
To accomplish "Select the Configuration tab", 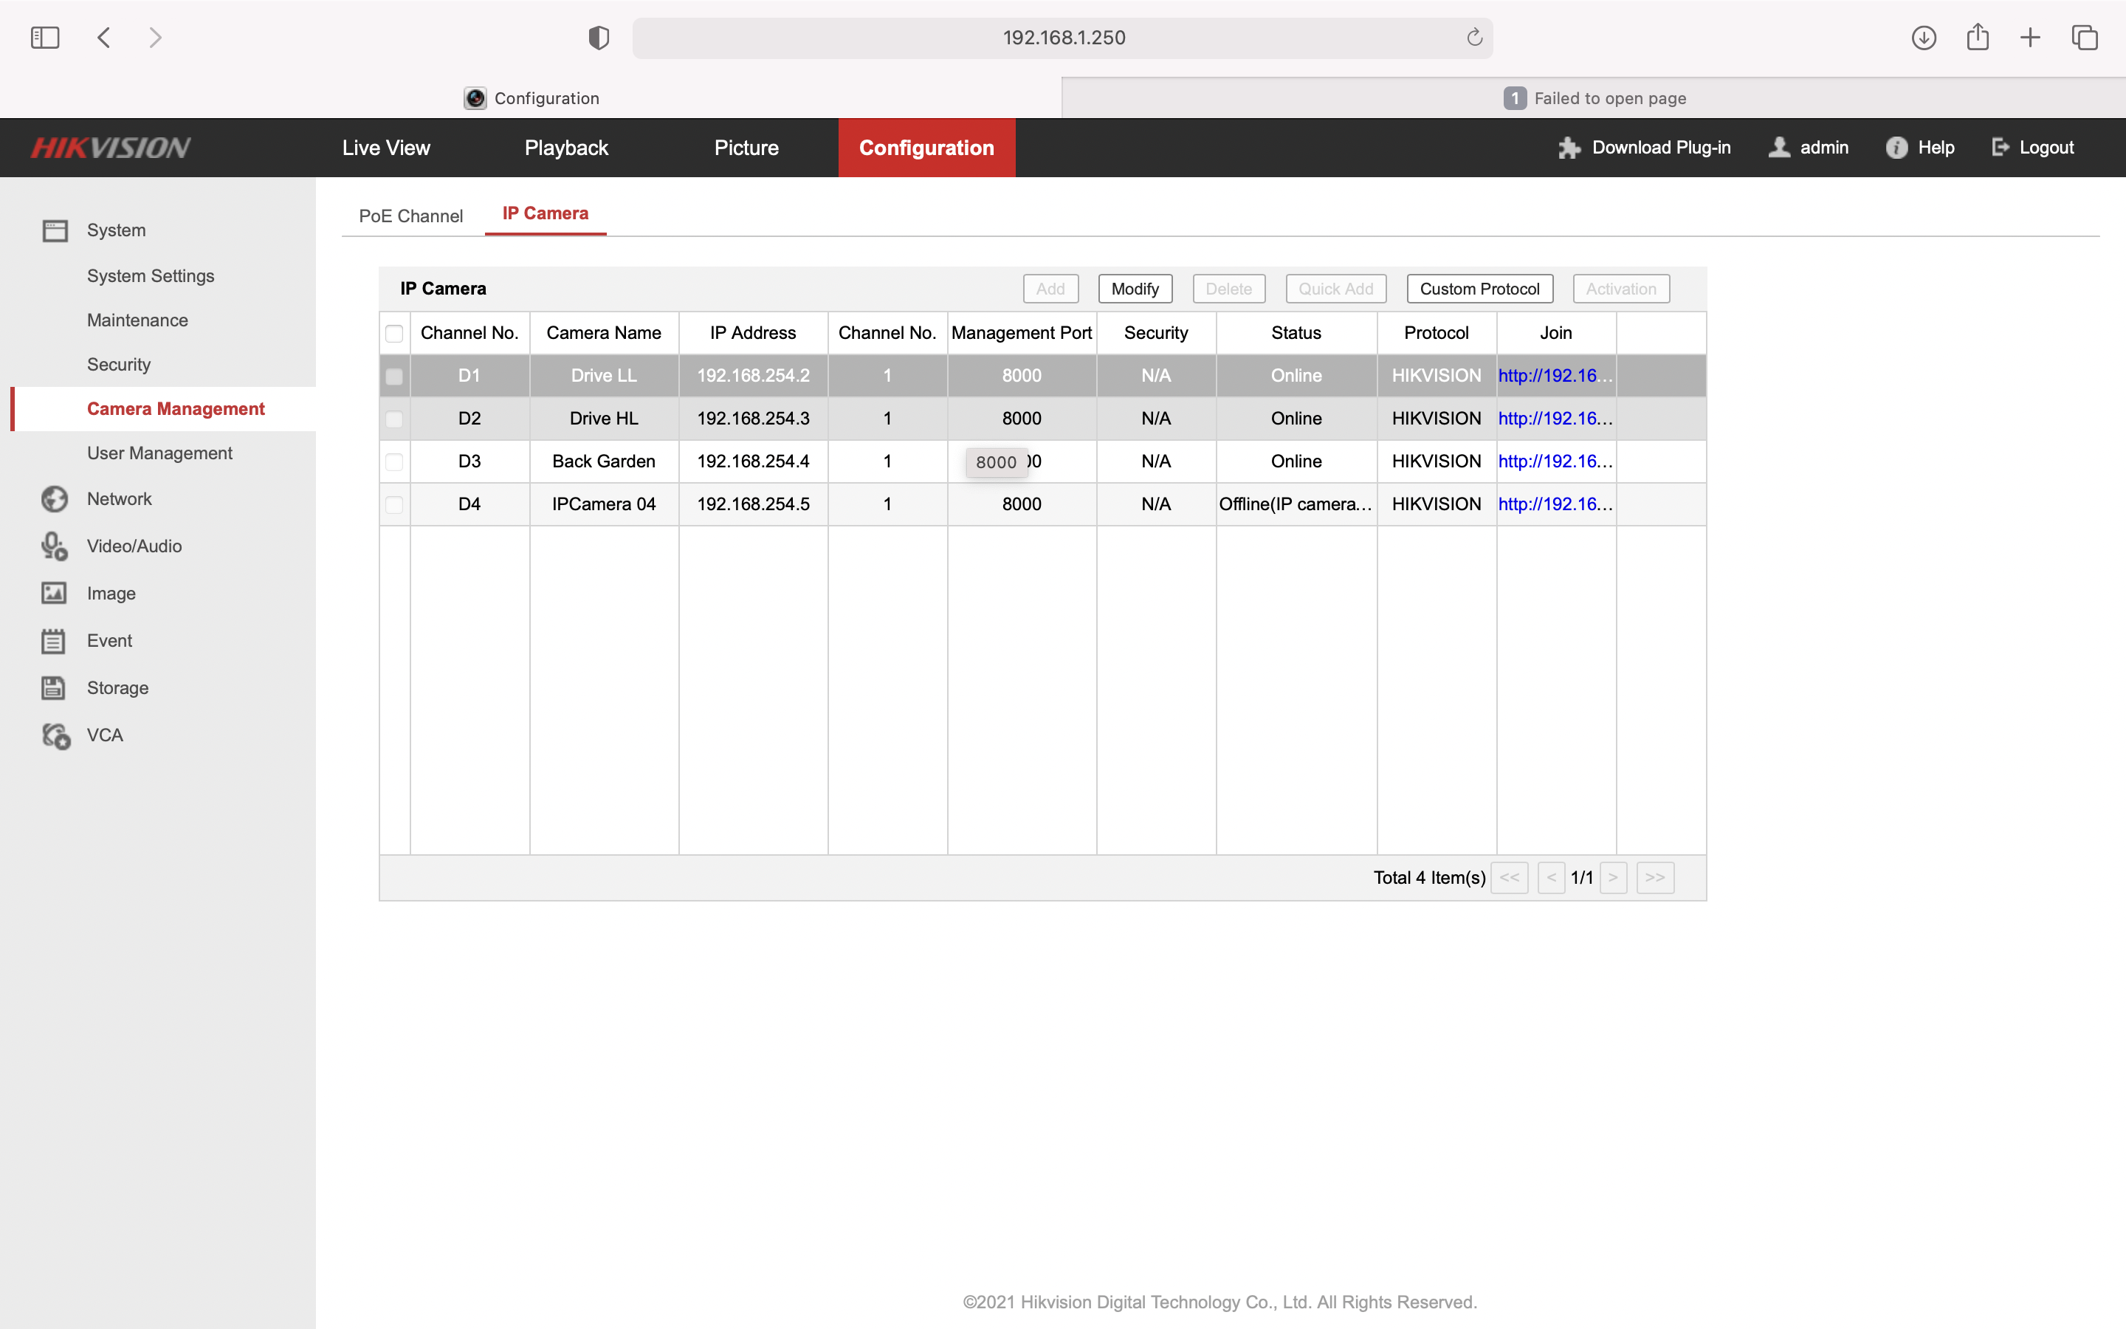I will [926, 147].
